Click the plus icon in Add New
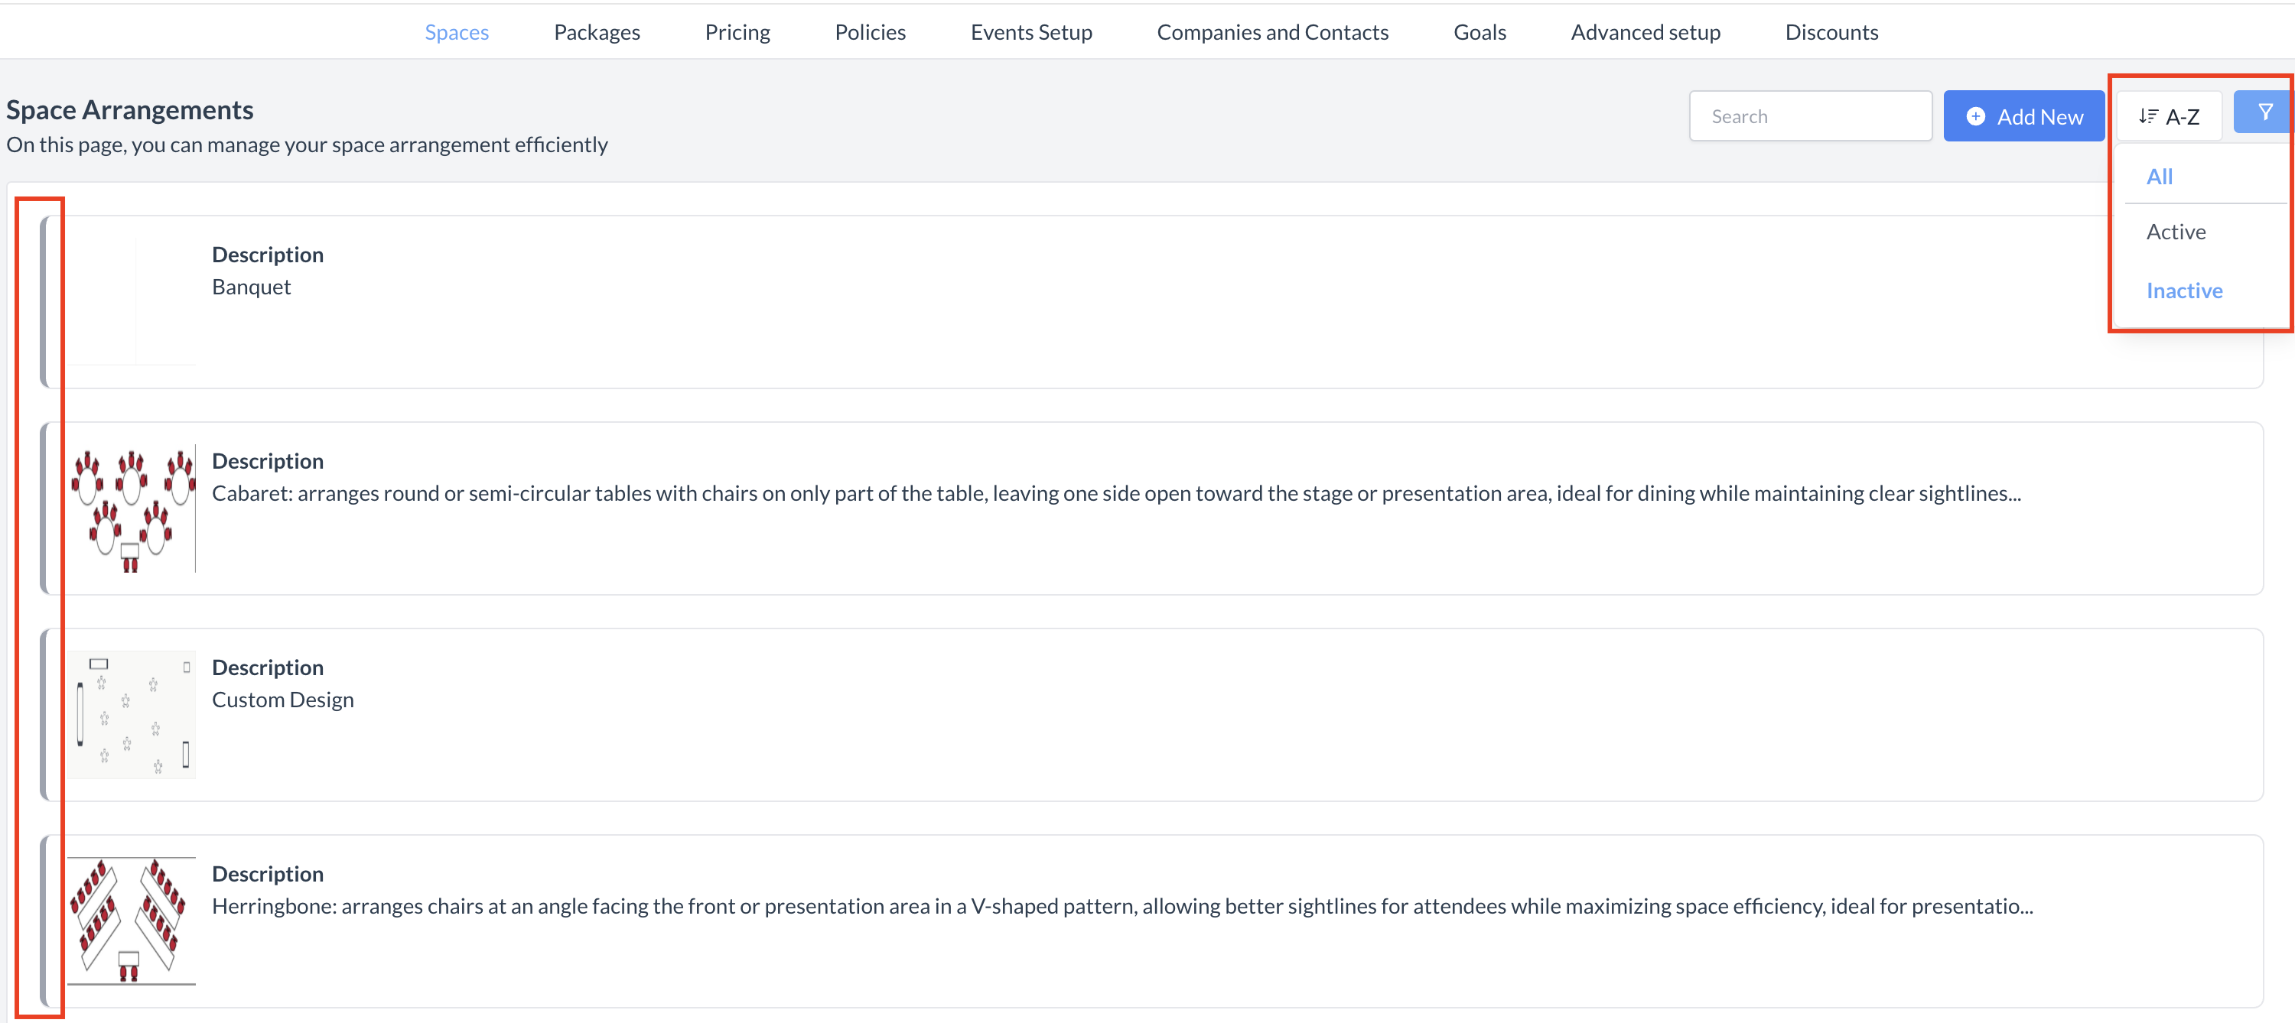Screen dimensions: 2295x1023 (1975, 117)
